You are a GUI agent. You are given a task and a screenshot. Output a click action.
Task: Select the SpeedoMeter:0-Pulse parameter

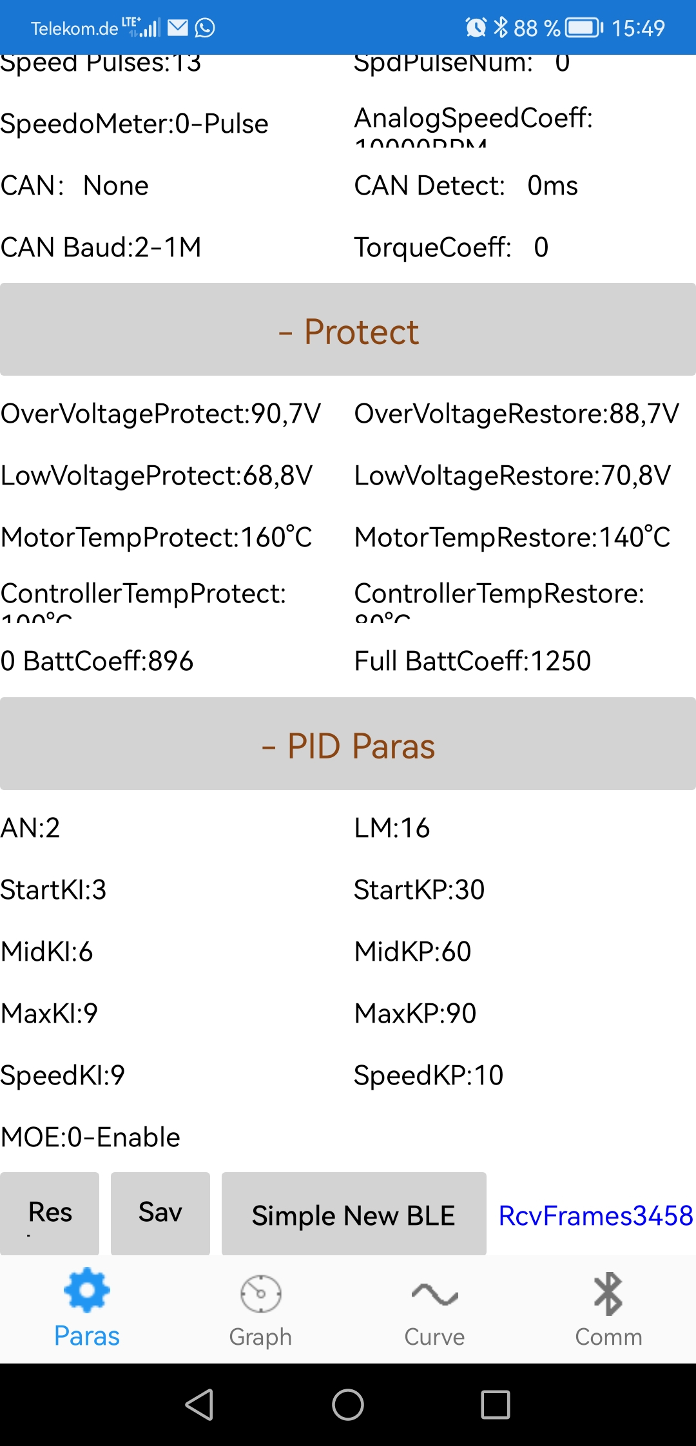(x=135, y=124)
